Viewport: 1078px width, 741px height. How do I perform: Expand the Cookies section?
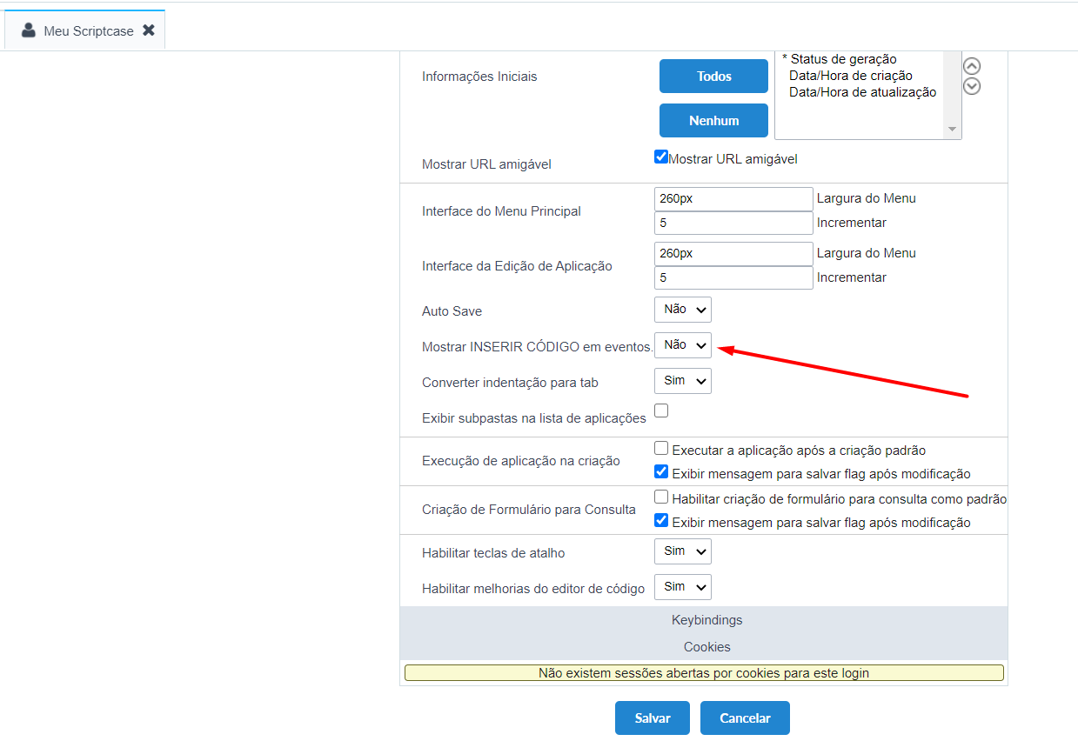(706, 647)
